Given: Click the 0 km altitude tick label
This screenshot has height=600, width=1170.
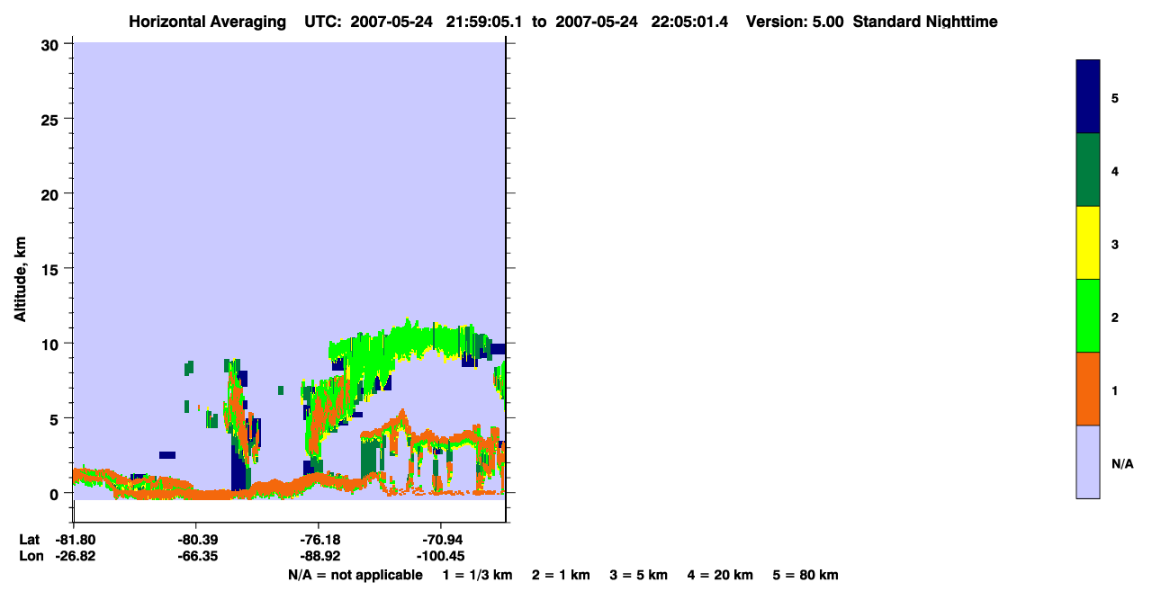Looking at the screenshot, I should tap(53, 494).
